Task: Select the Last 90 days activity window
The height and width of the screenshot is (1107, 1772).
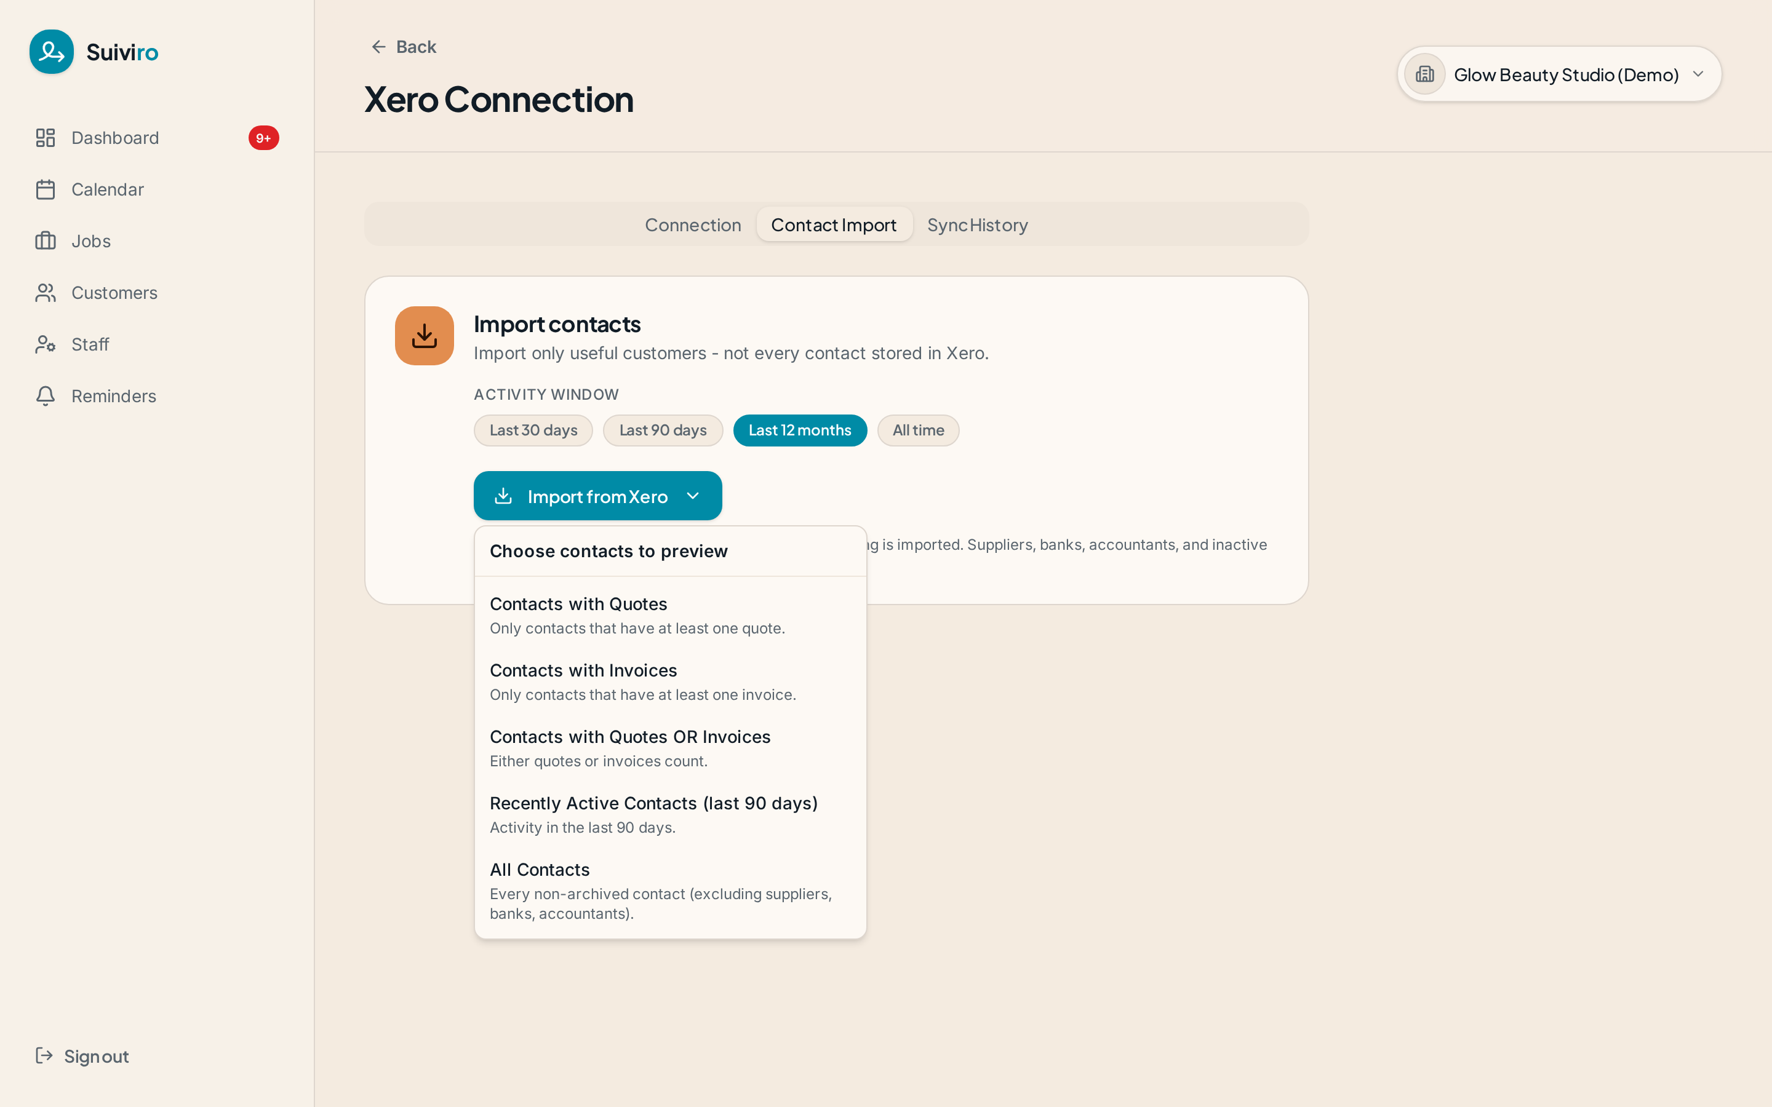Action: [663, 430]
